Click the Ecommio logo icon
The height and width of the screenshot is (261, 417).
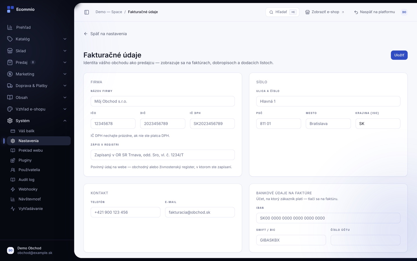pyautogui.click(x=10, y=9)
